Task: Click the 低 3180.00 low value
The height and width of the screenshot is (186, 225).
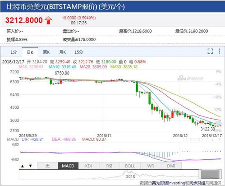Action: (x=106, y=62)
